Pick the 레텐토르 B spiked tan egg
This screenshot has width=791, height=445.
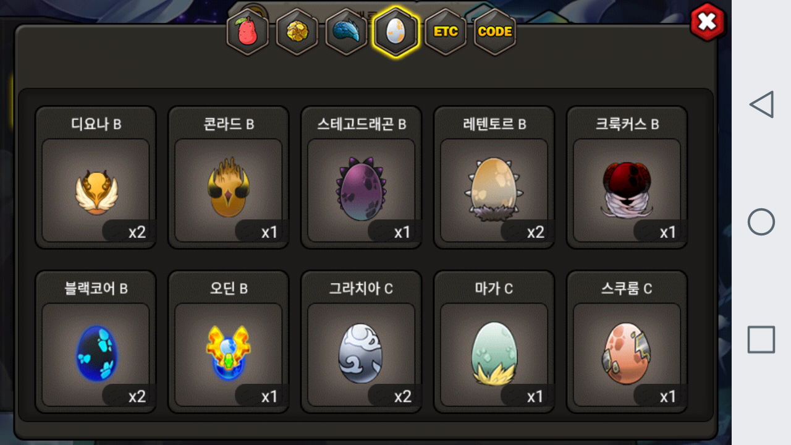[494, 177]
